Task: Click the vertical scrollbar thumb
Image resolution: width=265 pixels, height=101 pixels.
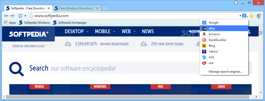Action: (x=261, y=33)
